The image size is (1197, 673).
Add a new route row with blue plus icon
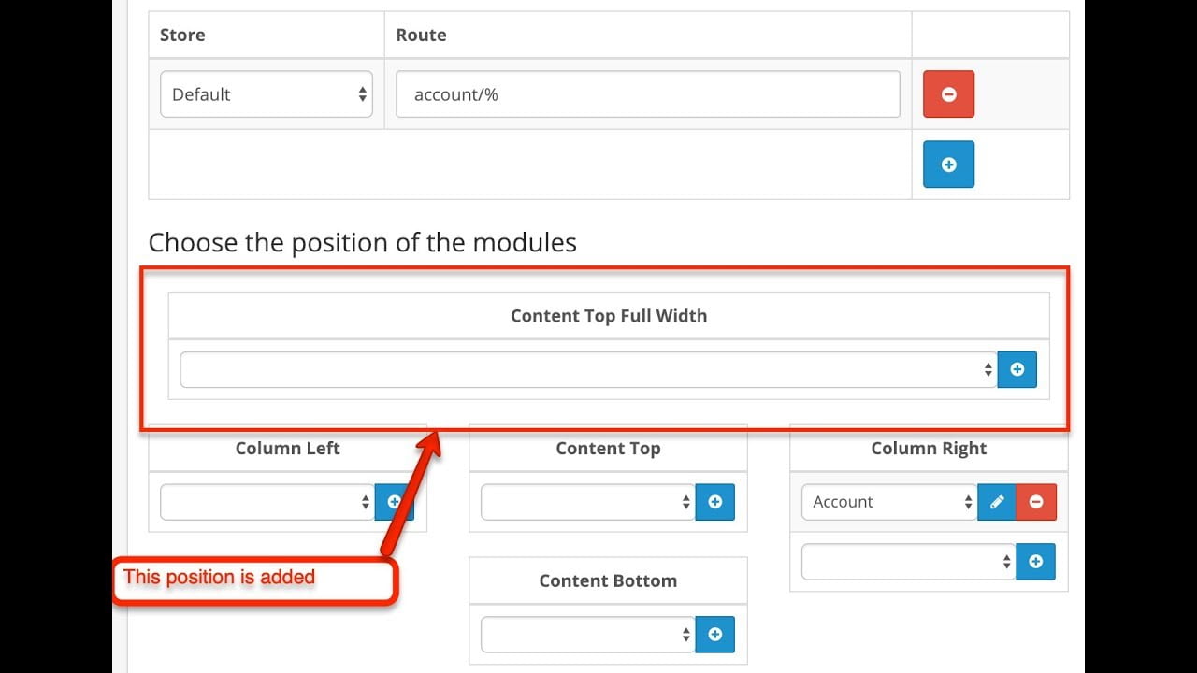point(948,165)
